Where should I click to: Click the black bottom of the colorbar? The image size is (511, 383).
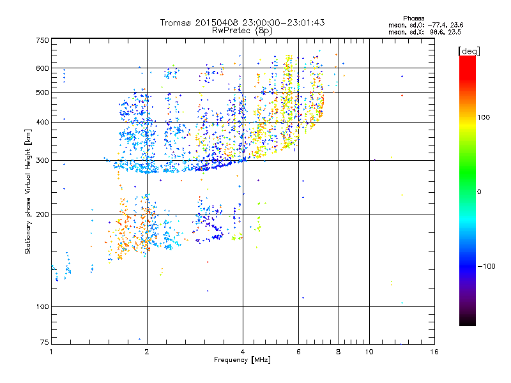coord(468,322)
